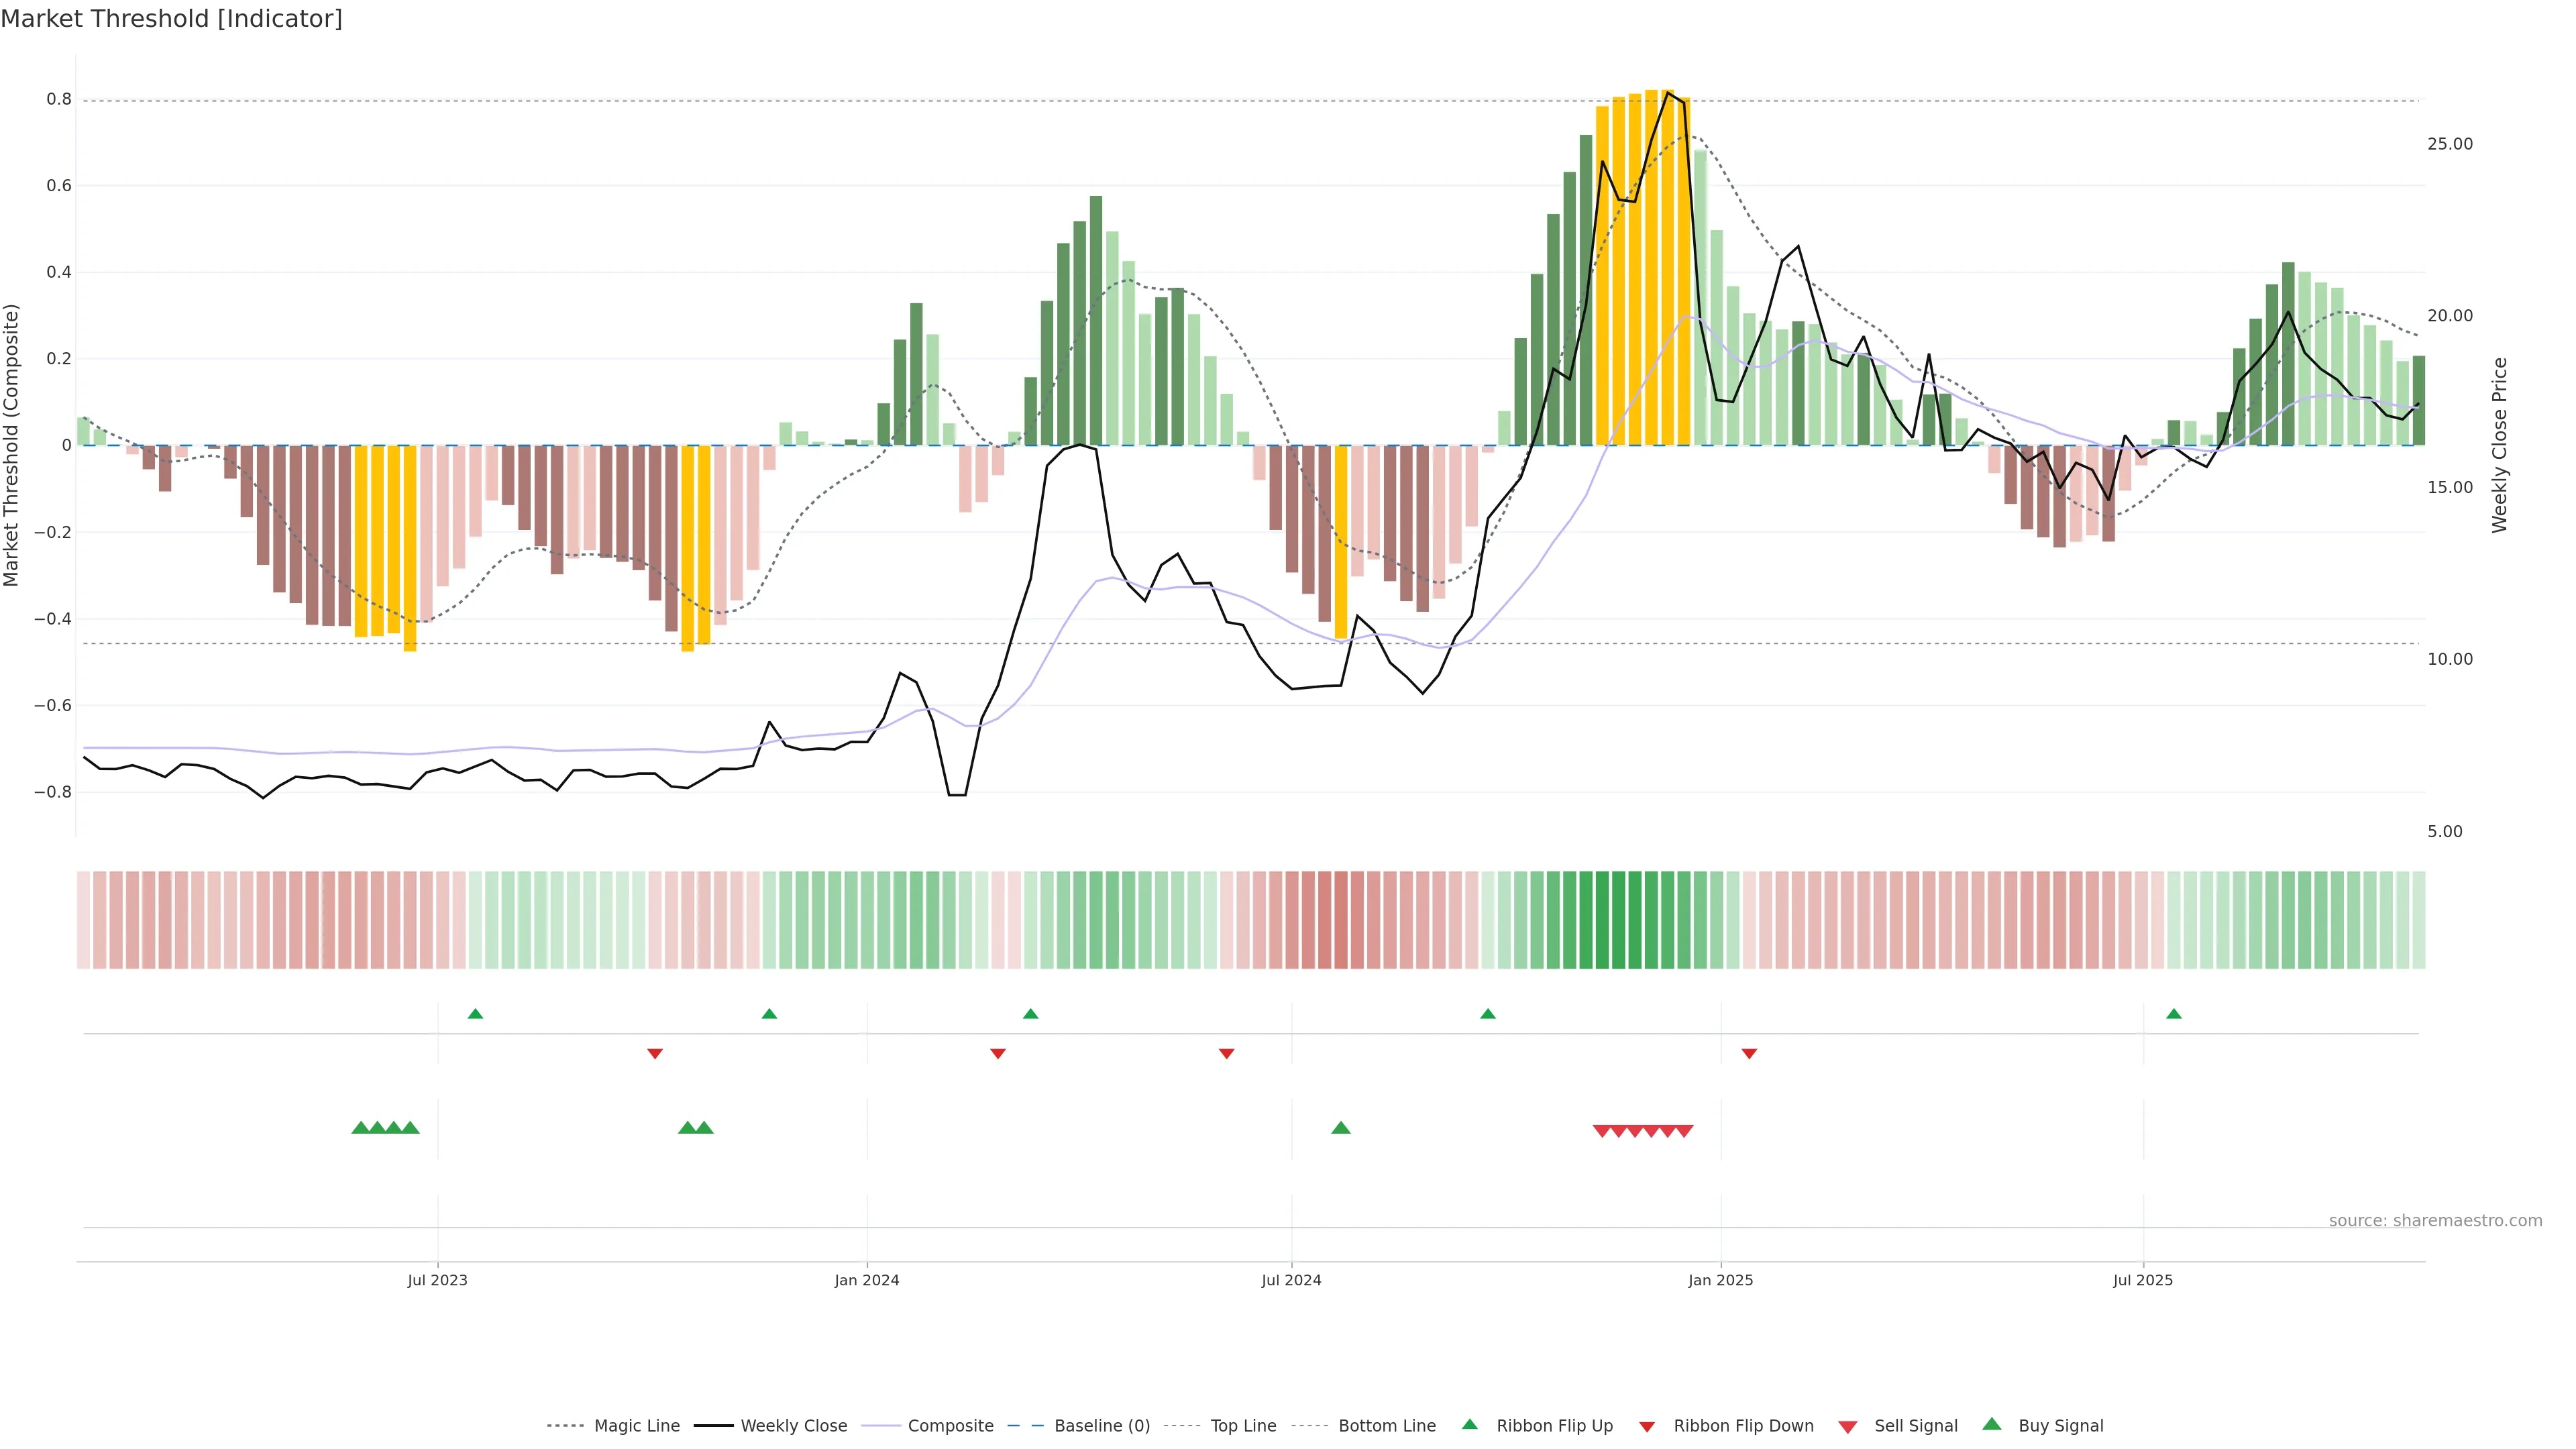
Task: Click the Ribbon Flip Down marker after Jan 2025
Action: coord(1749,1053)
